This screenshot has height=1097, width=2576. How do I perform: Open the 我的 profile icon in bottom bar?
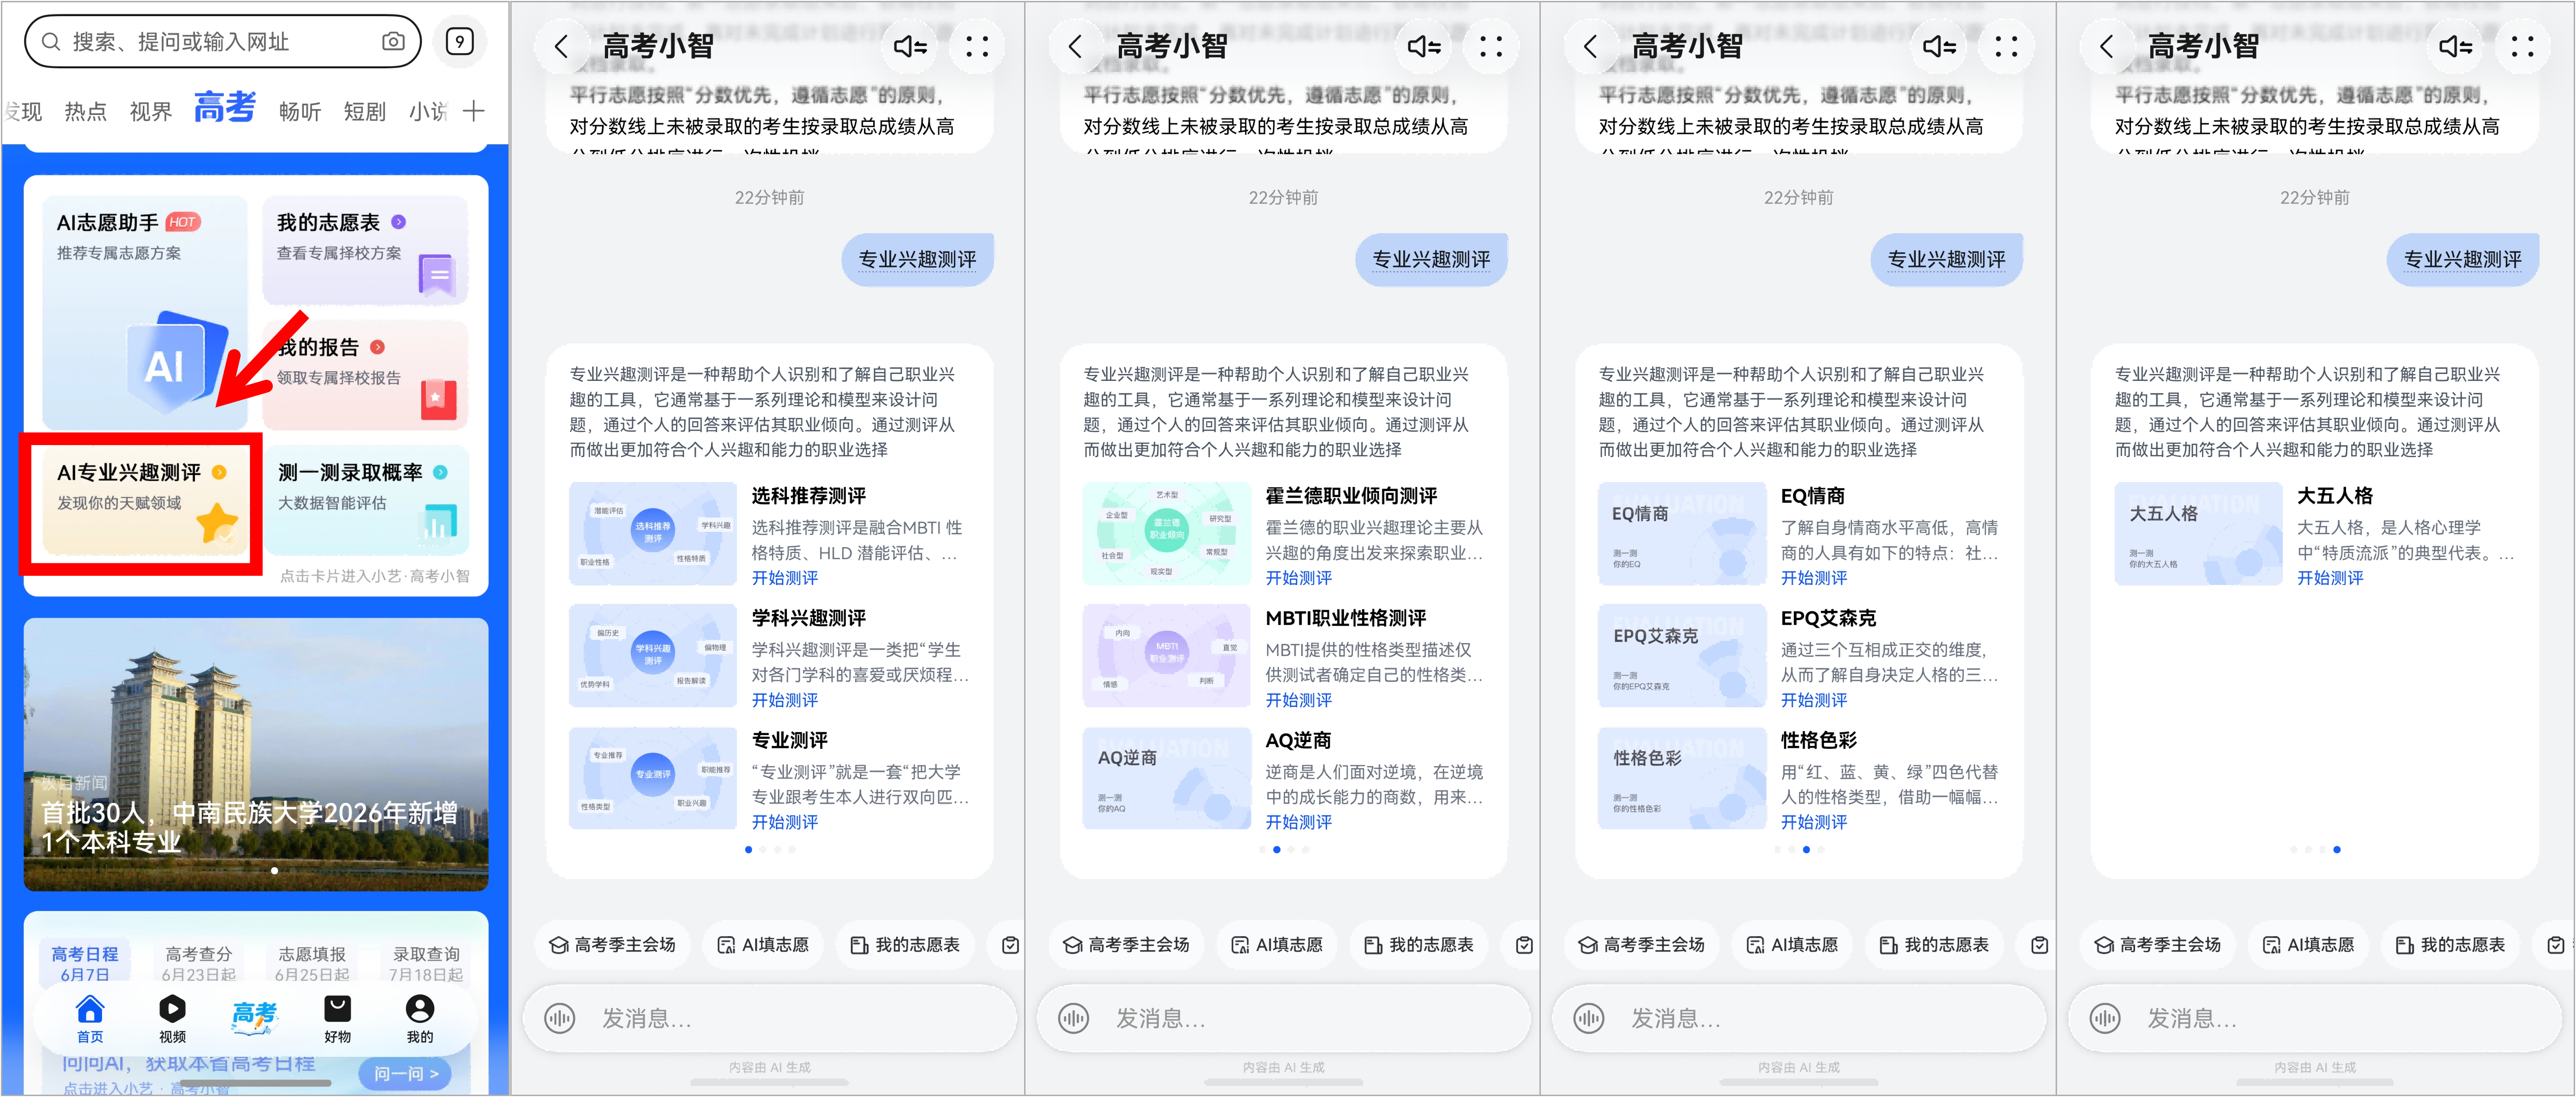pyautogui.click(x=420, y=1019)
